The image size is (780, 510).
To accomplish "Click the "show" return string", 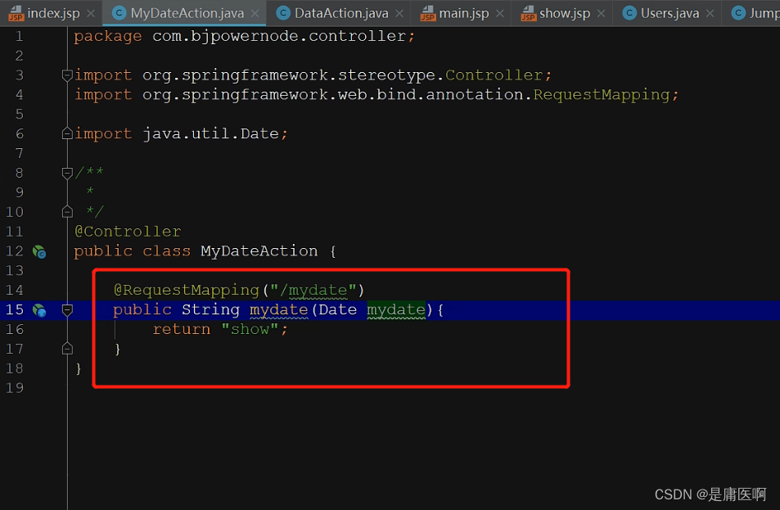I will (249, 329).
